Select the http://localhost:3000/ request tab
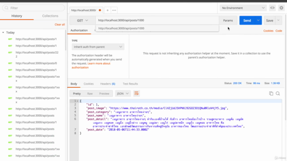The width and height of the screenshot is (287, 161). tap(86, 10)
